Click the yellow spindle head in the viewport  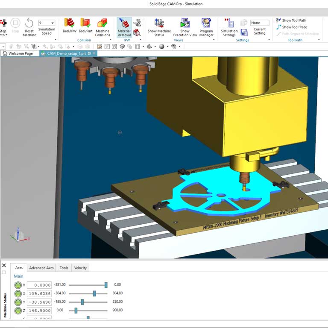click(266, 123)
